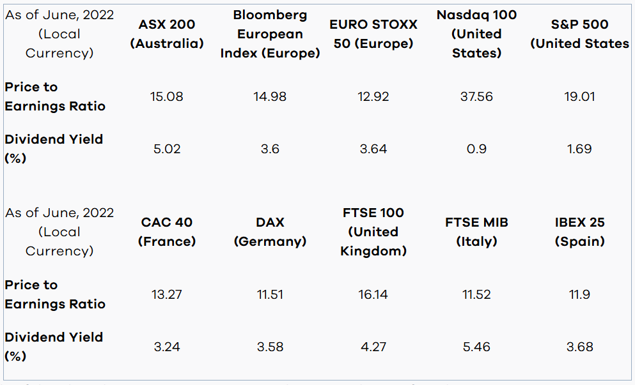Select the ASX 200 dividend yield 5.02

(167, 149)
